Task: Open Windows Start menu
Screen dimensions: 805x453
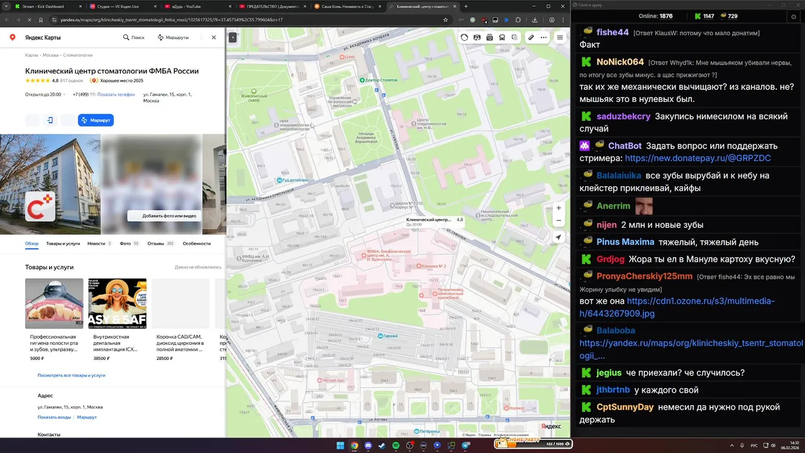Action: click(x=340, y=445)
